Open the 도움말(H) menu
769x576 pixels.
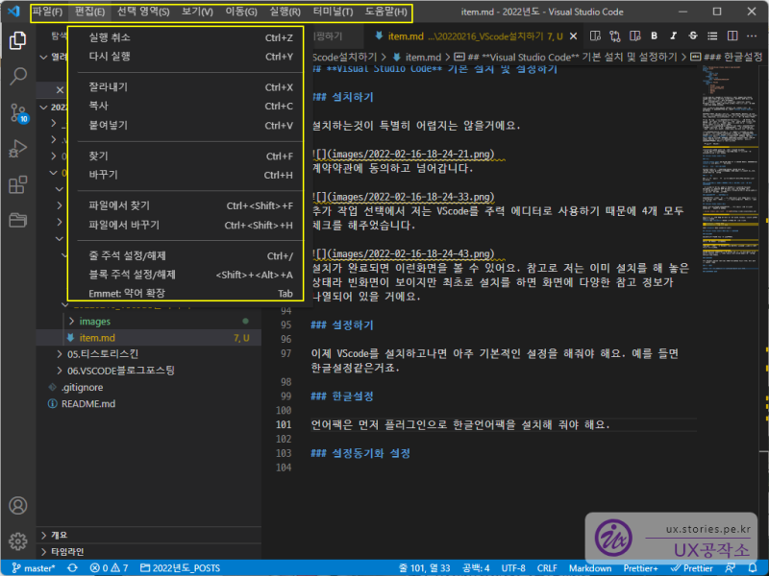[x=386, y=12]
